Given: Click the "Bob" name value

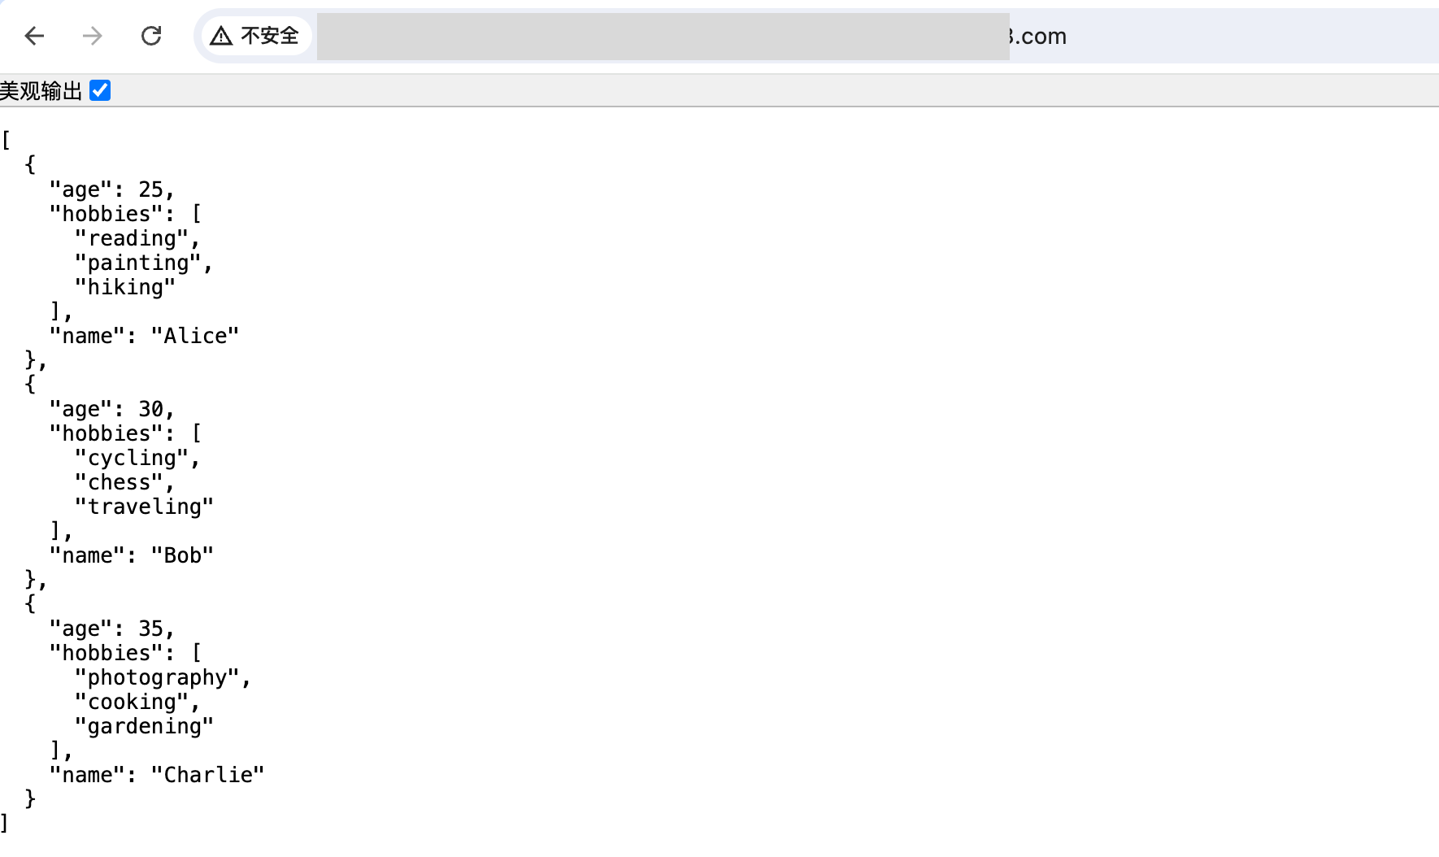Looking at the screenshot, I should (x=182, y=555).
